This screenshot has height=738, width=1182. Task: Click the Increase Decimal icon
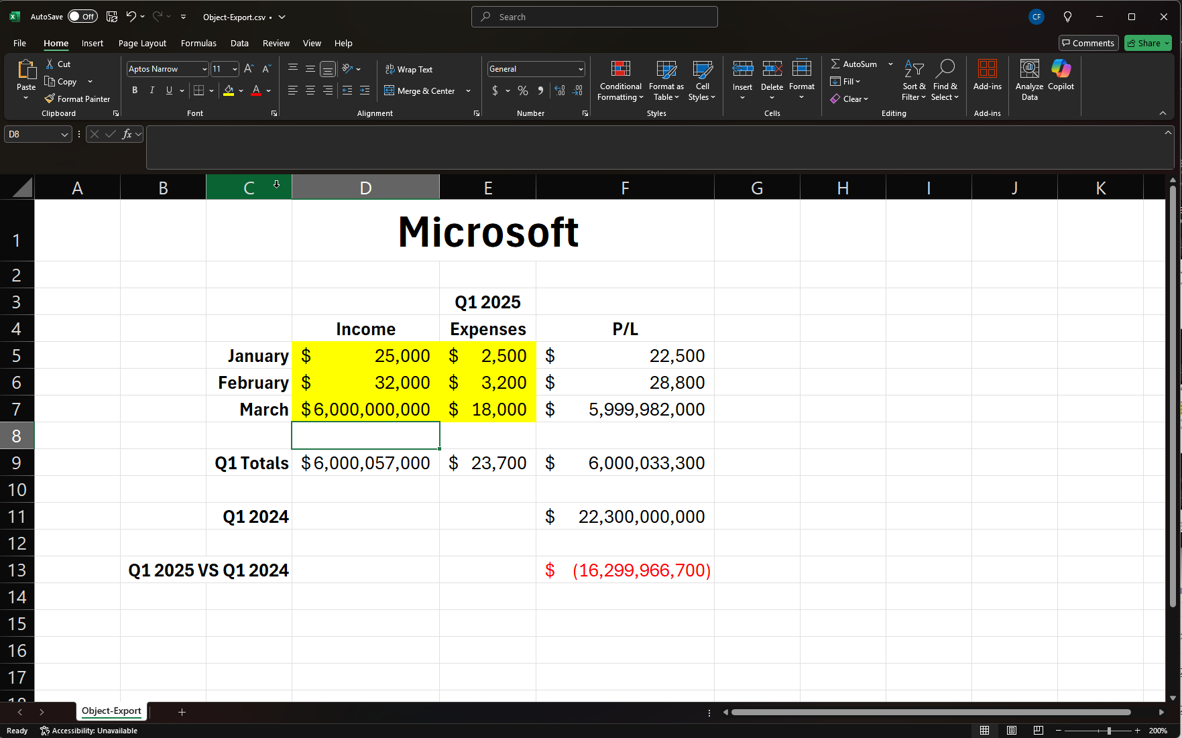click(560, 90)
